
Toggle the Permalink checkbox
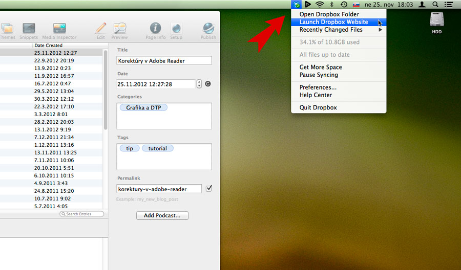209,188
